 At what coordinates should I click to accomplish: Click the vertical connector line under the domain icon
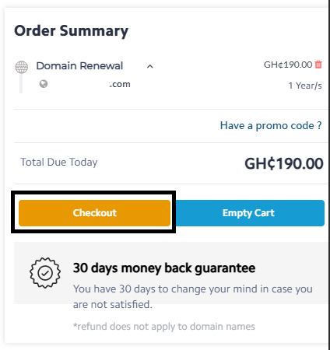point(21,83)
